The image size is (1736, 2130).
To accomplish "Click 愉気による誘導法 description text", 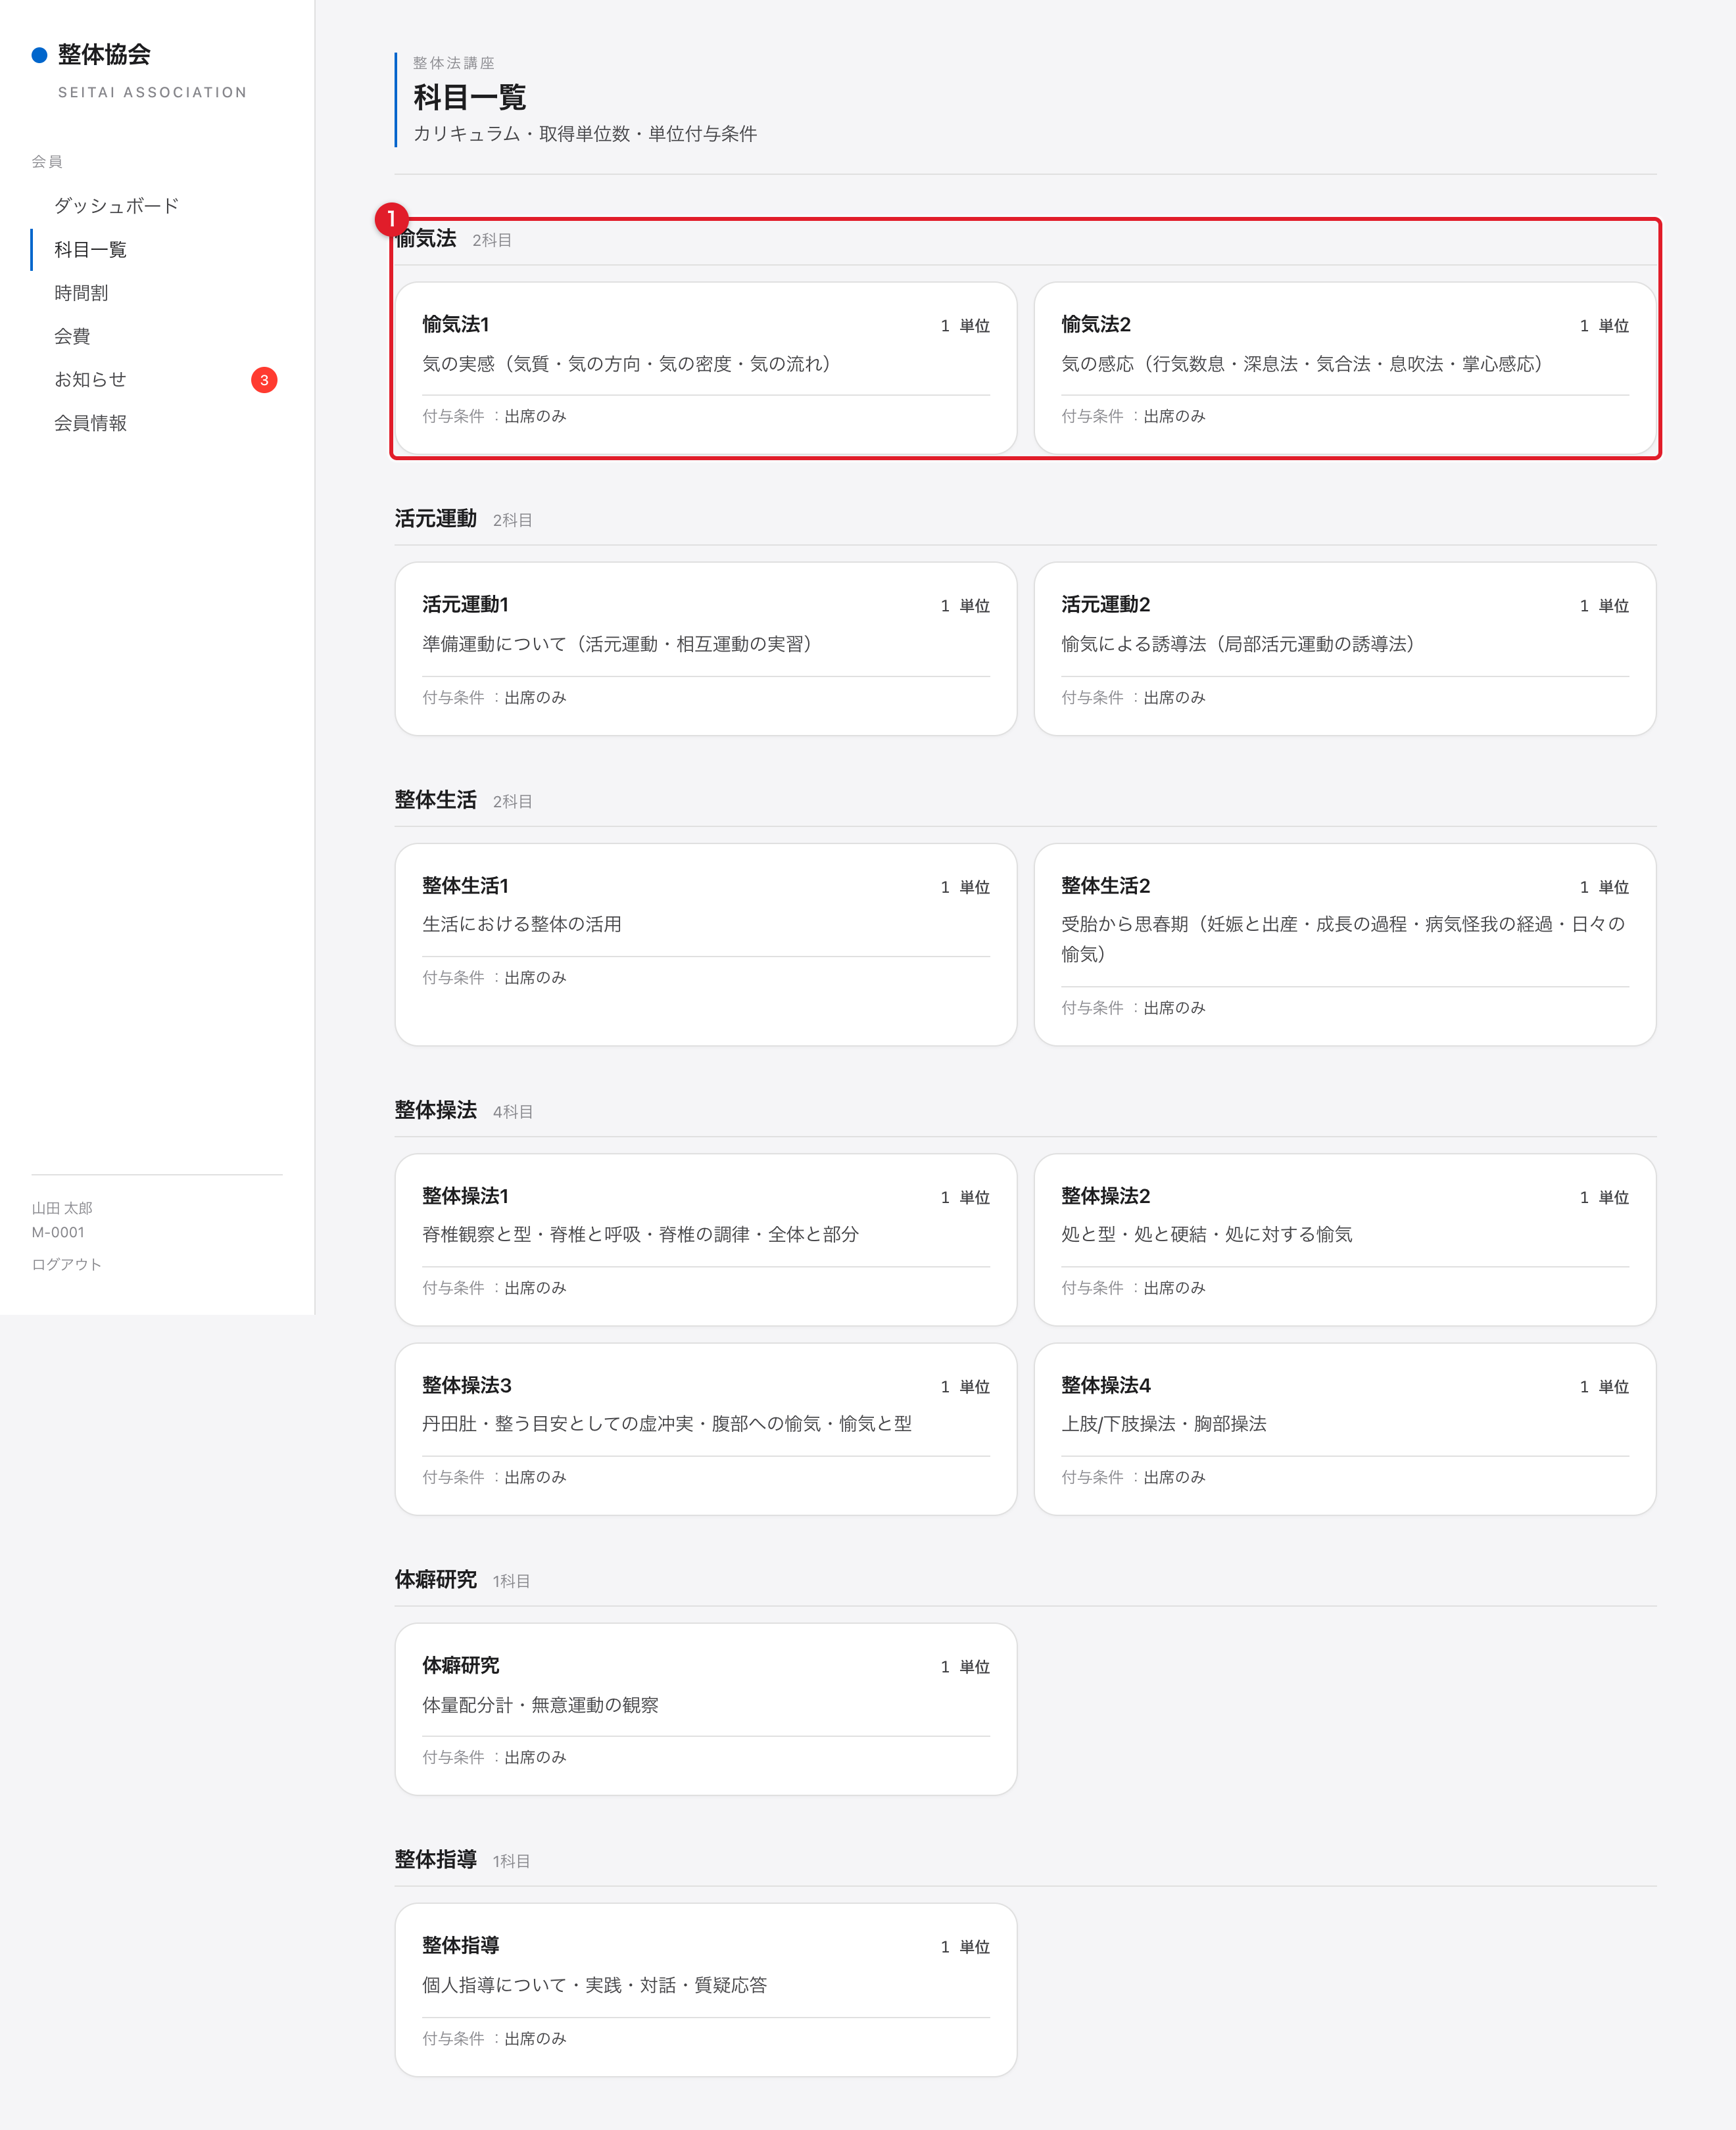I will 1240,644.
